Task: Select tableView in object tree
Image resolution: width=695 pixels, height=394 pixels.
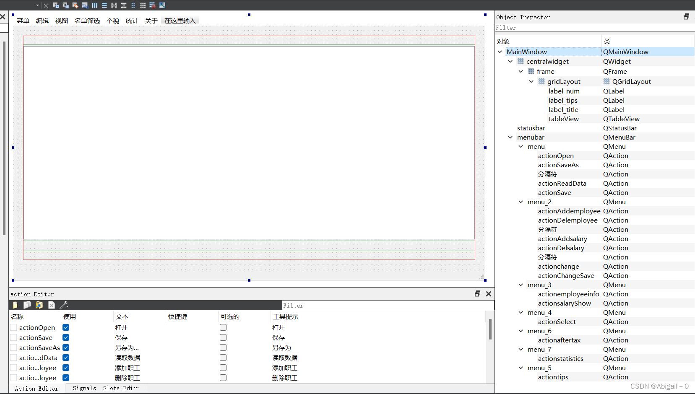Action: pyautogui.click(x=564, y=119)
